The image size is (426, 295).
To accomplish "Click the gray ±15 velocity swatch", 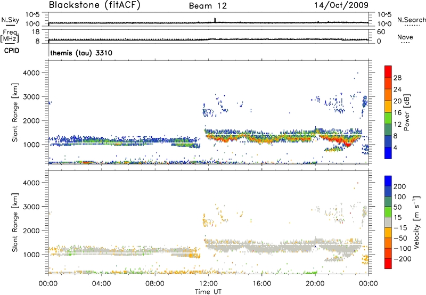I will tap(388, 222).
